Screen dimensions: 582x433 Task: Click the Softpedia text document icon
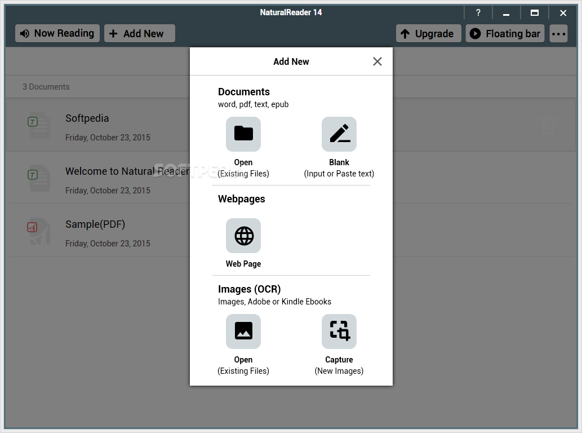(39, 125)
